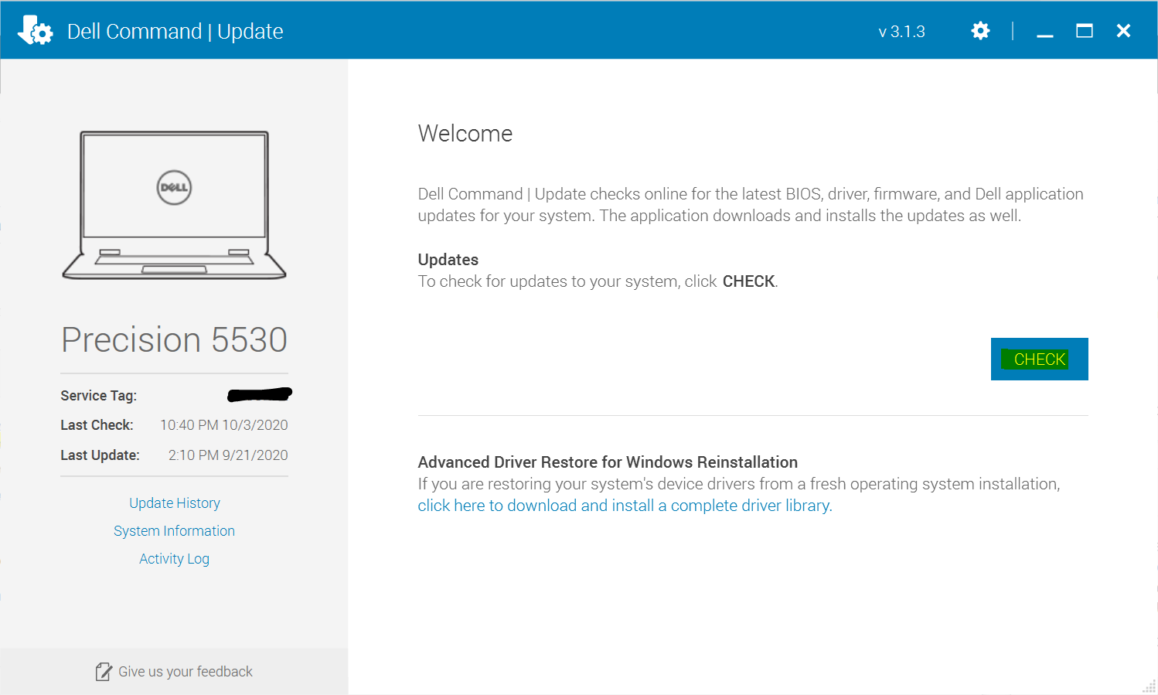The image size is (1158, 695).
Task: Open the Update History link
Action: 175,503
